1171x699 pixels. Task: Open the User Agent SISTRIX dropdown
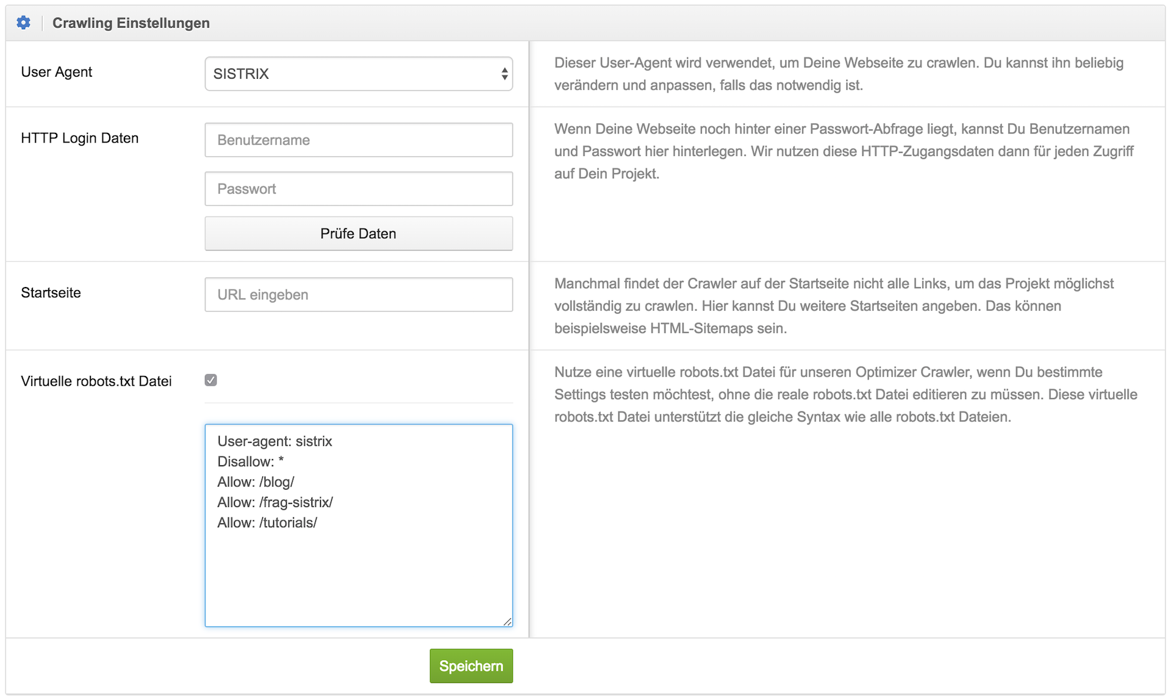point(358,74)
